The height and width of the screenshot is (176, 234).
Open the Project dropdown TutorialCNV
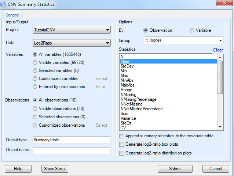pos(72,30)
